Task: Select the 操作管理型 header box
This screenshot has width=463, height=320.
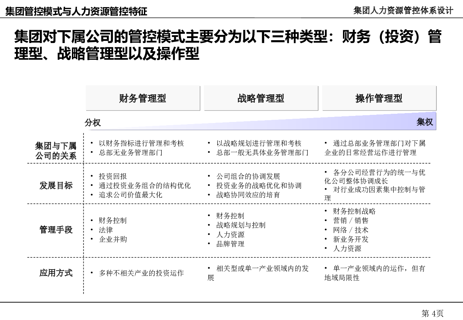Action: coord(379,98)
